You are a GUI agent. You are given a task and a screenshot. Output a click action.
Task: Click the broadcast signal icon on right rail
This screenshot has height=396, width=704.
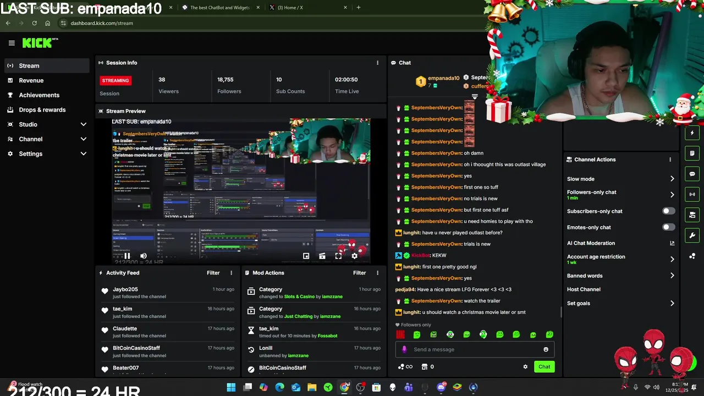[692, 194]
